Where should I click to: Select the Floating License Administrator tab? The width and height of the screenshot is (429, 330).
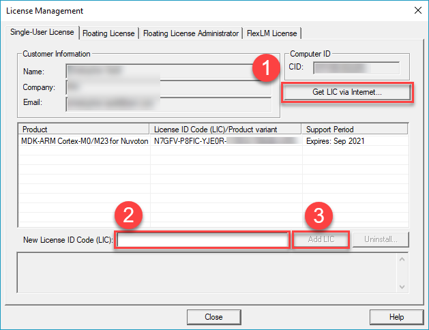pos(191,33)
